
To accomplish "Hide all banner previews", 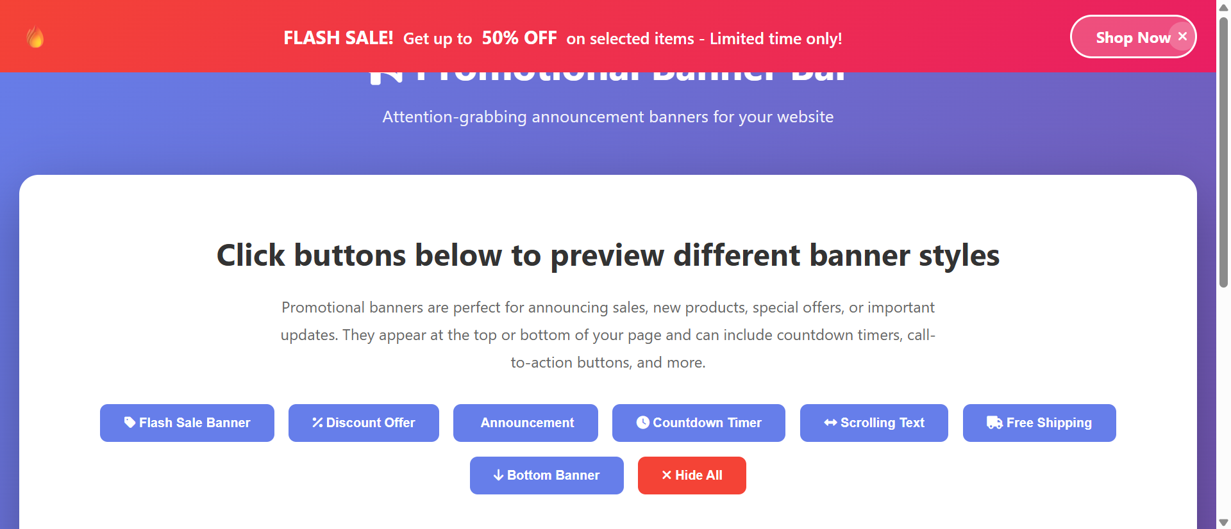I will (692, 475).
